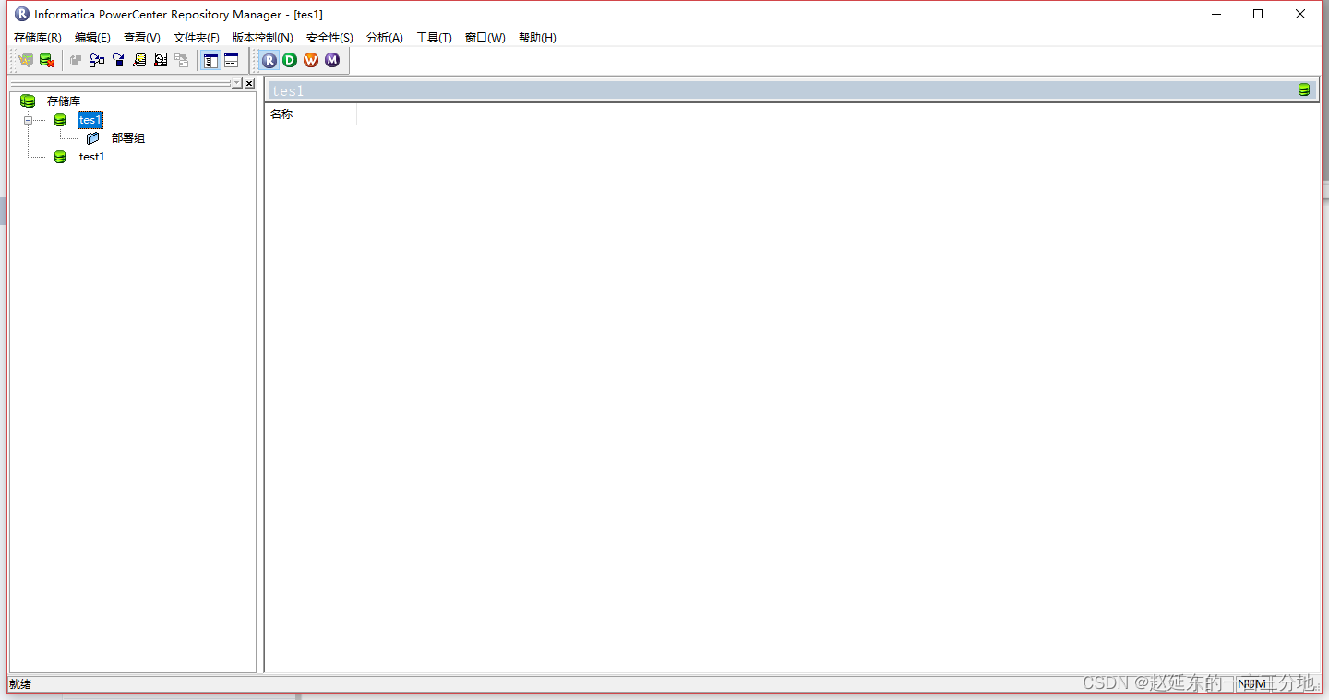Open the 帮助(H) menu
This screenshot has width=1329, height=700.
point(537,38)
